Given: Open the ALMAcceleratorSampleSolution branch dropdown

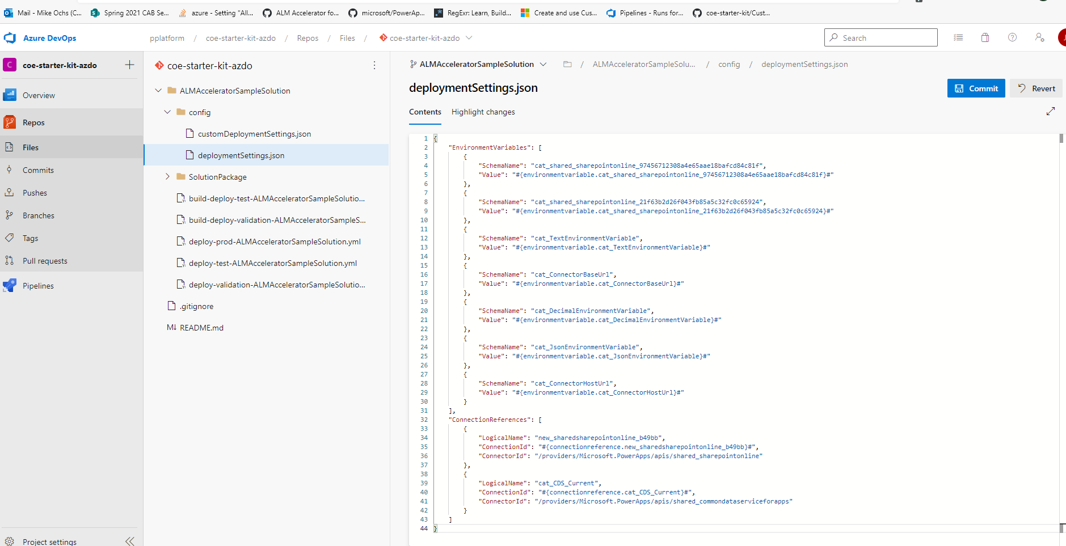Looking at the screenshot, I should 478,64.
